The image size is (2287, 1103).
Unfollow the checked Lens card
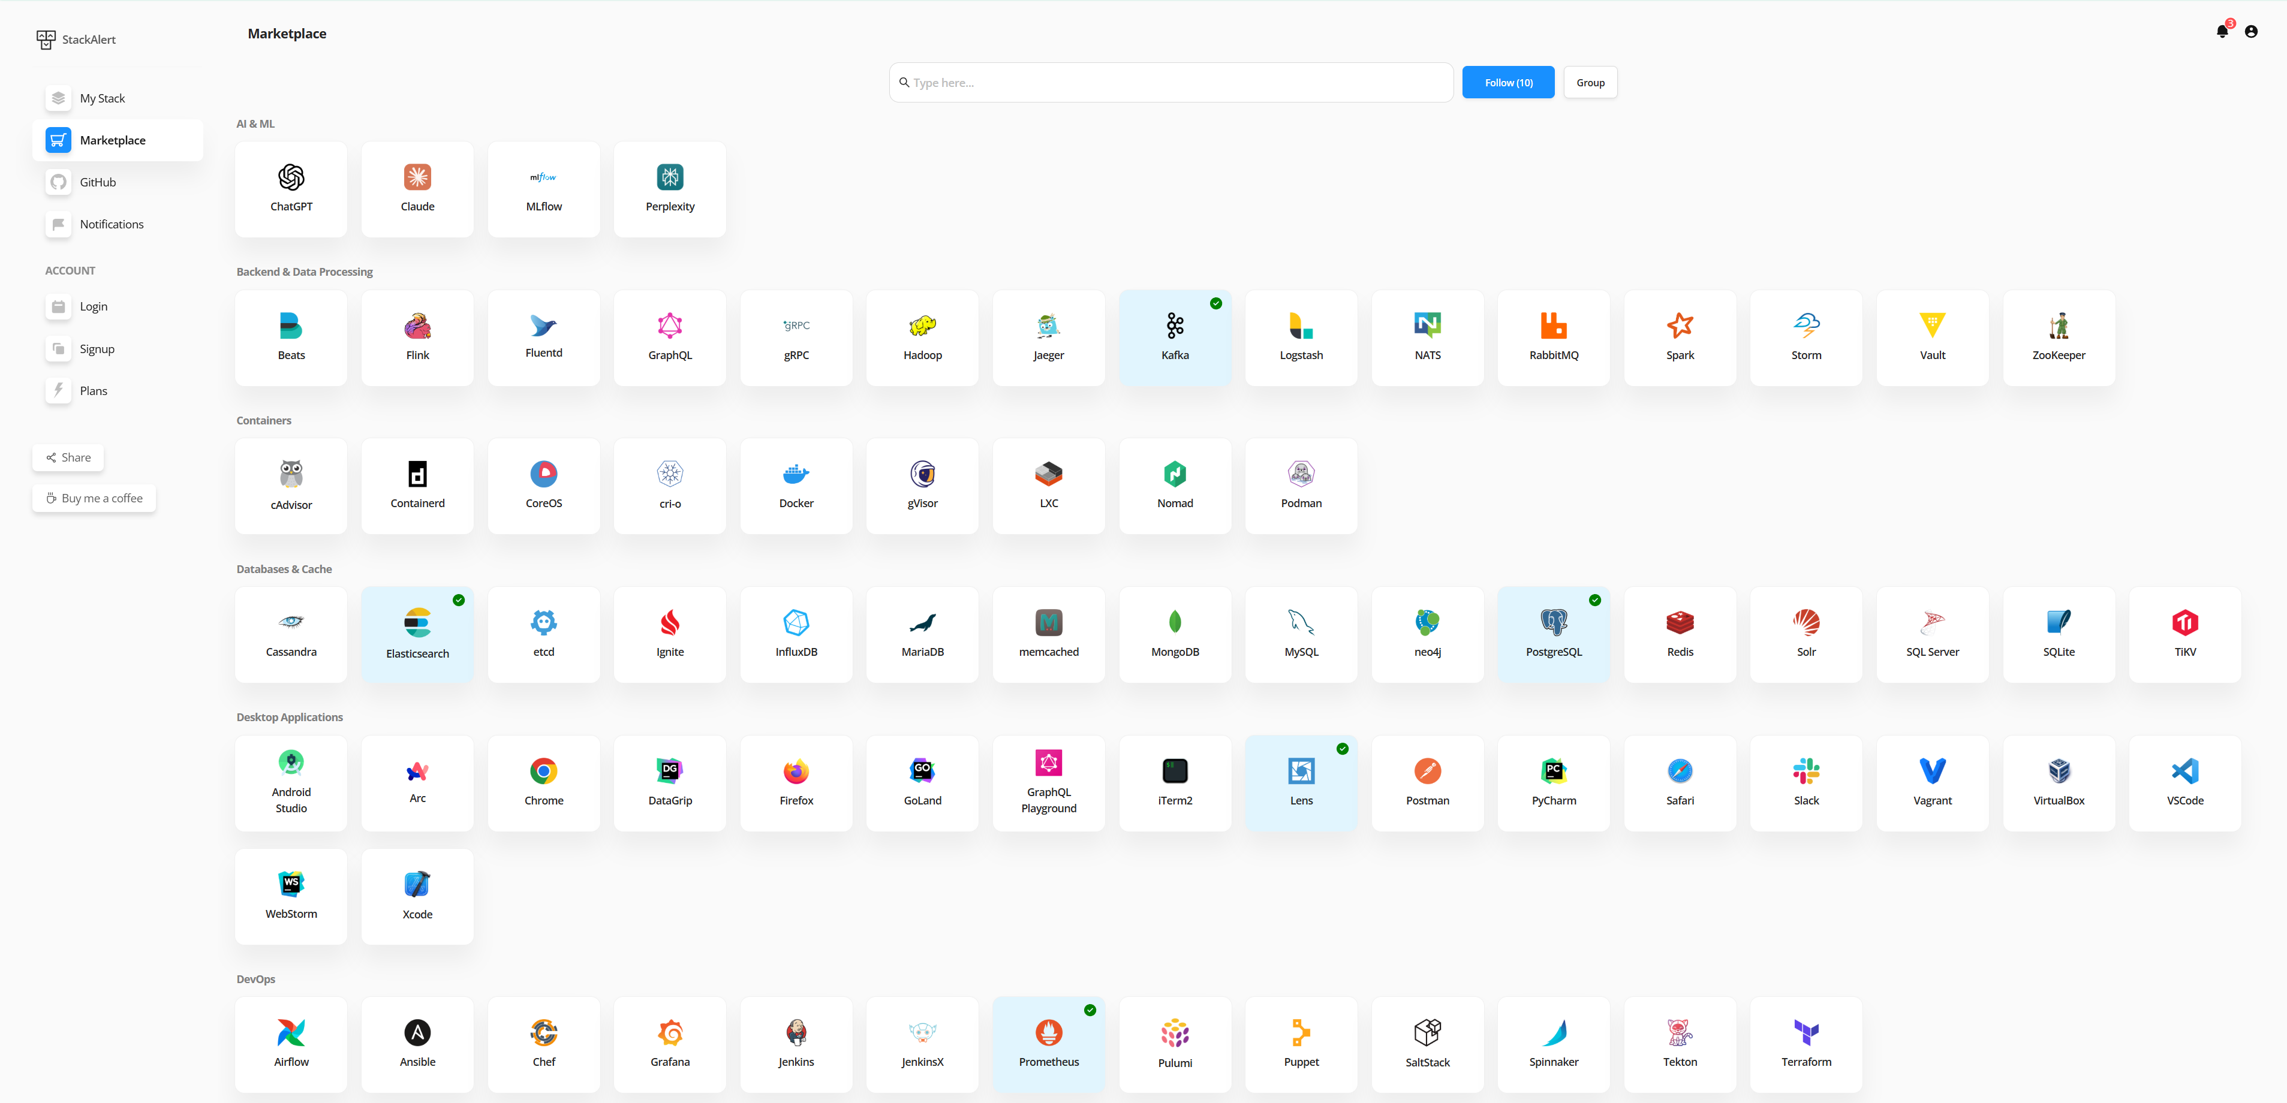pos(1301,783)
